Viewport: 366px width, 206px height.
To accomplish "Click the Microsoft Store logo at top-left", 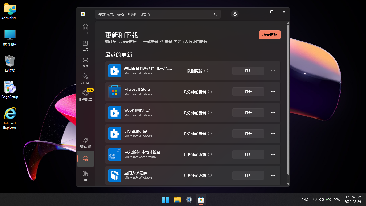I will 83,14.
